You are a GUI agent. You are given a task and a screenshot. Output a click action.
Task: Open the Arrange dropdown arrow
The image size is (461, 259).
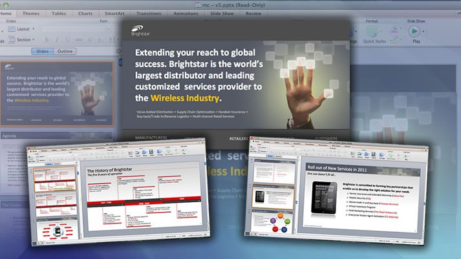(x=356, y=32)
